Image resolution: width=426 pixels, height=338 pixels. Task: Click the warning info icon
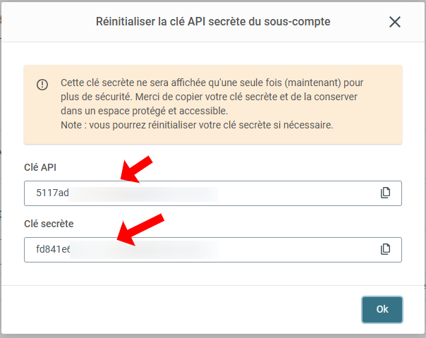coord(42,85)
